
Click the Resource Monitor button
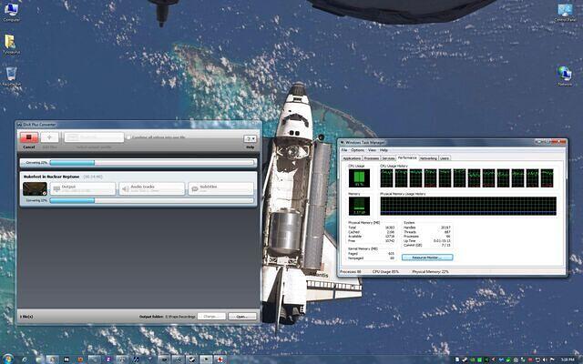point(426,258)
